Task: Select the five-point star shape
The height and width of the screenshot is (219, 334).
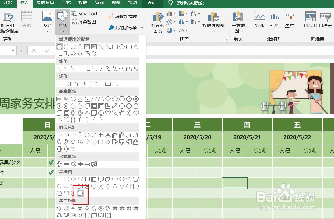Action: point(80,208)
